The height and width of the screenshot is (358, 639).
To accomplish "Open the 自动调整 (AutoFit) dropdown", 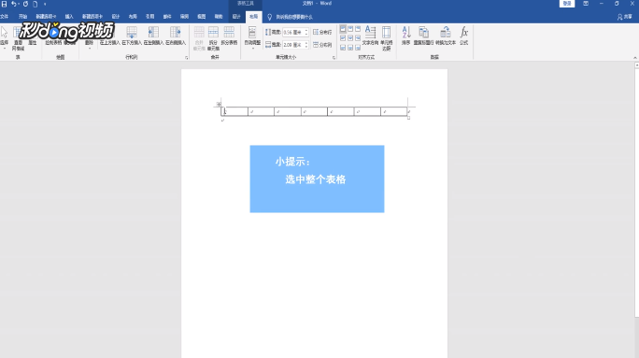I will [x=252, y=37].
